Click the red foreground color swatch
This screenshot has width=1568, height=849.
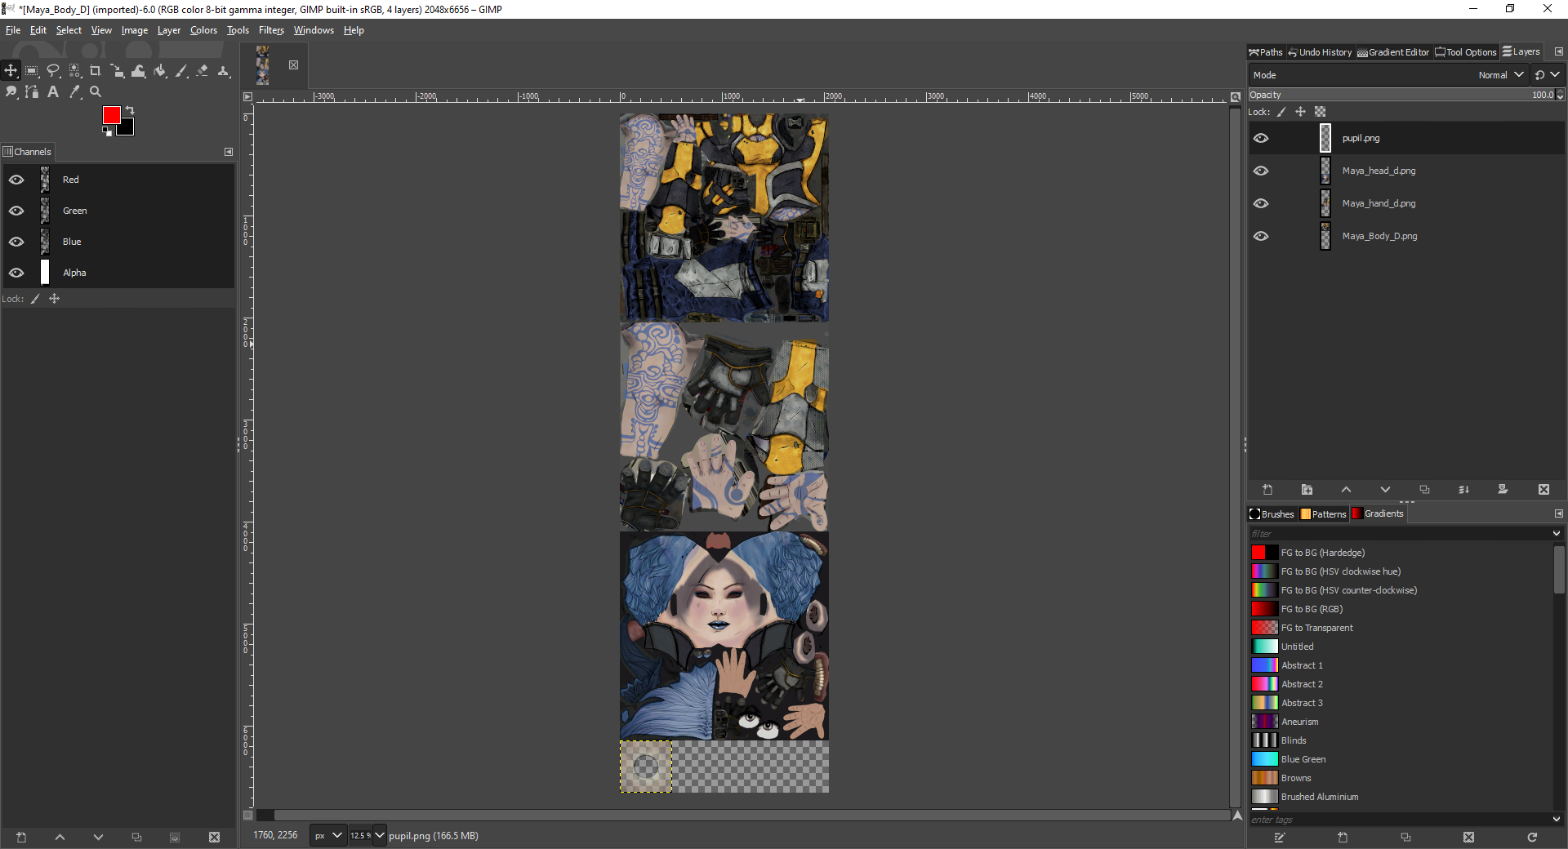[110, 113]
